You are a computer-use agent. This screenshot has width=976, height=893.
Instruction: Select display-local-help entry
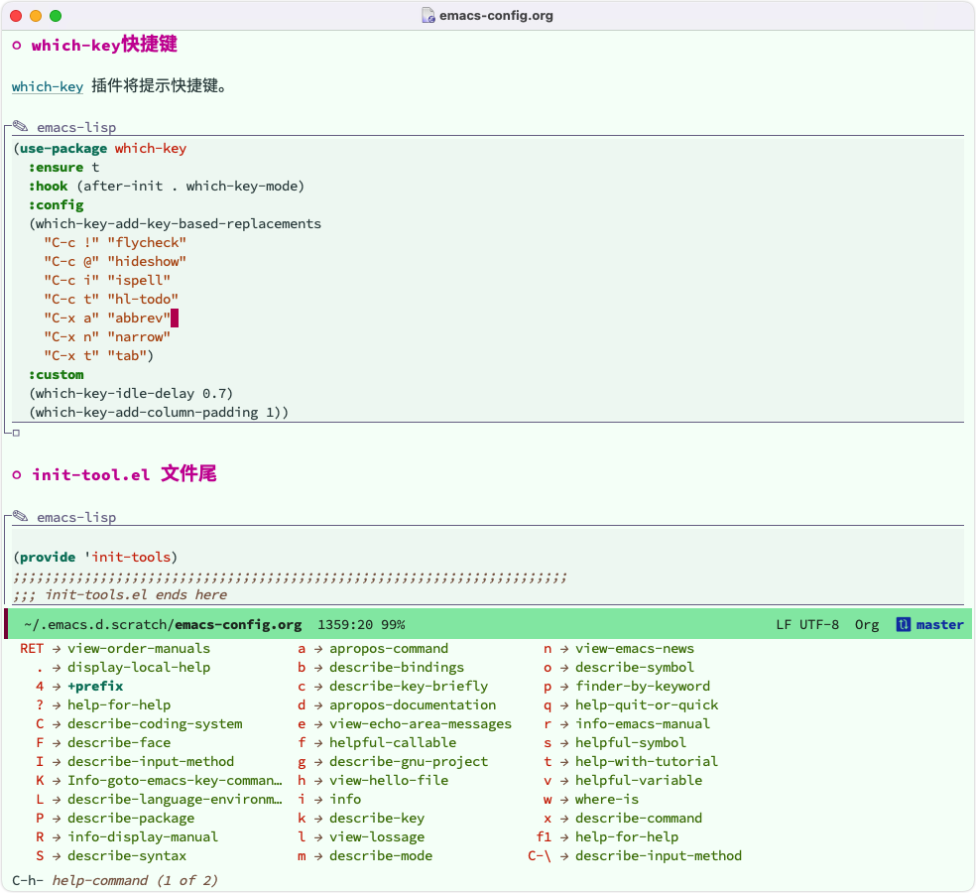pos(139,667)
